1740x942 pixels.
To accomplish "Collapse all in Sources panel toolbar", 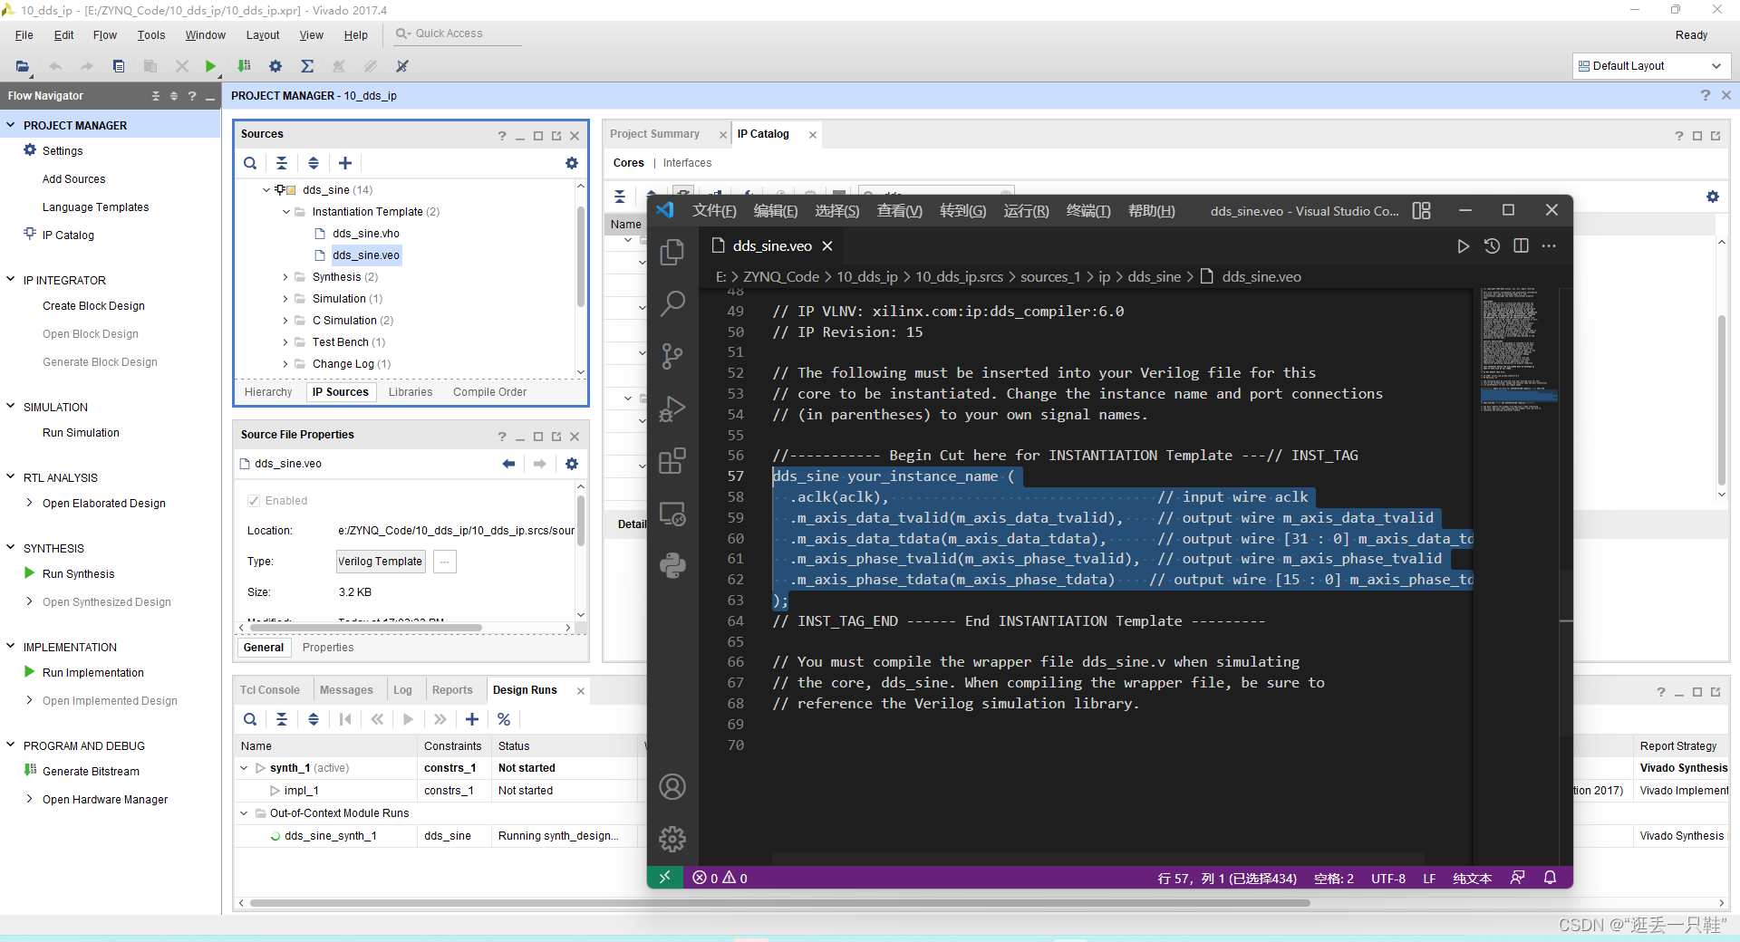I will click(x=282, y=163).
